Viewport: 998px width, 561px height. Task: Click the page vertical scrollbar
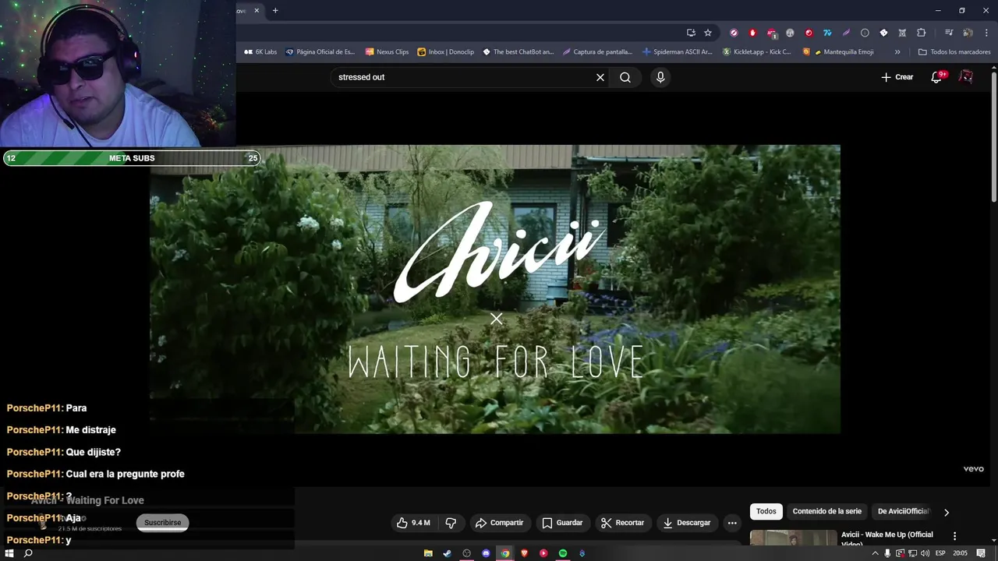pos(993,136)
